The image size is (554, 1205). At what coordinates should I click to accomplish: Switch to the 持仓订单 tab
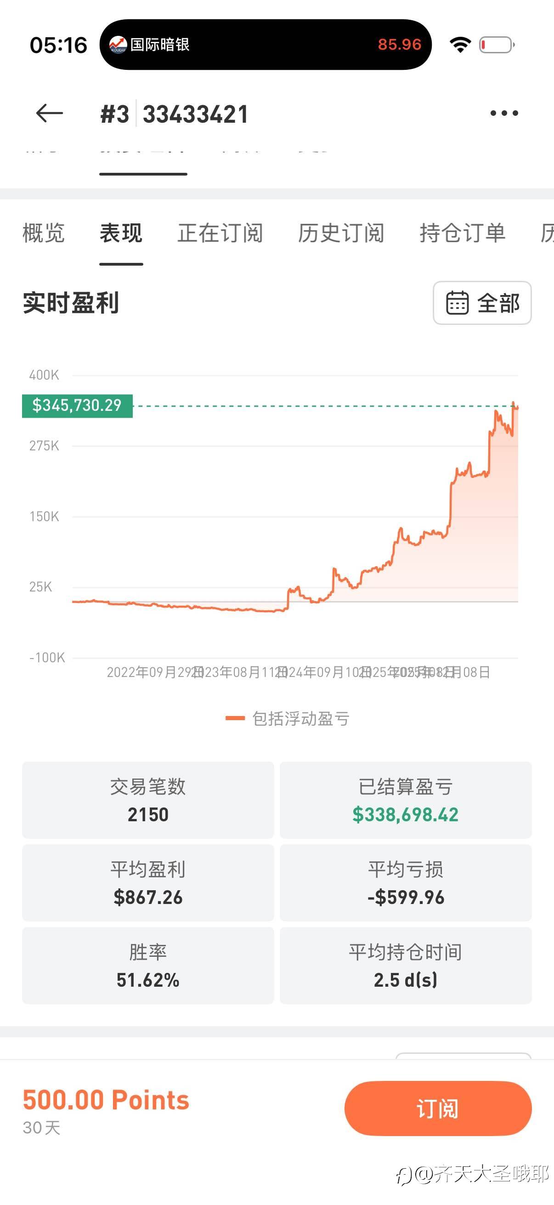pyautogui.click(x=463, y=233)
